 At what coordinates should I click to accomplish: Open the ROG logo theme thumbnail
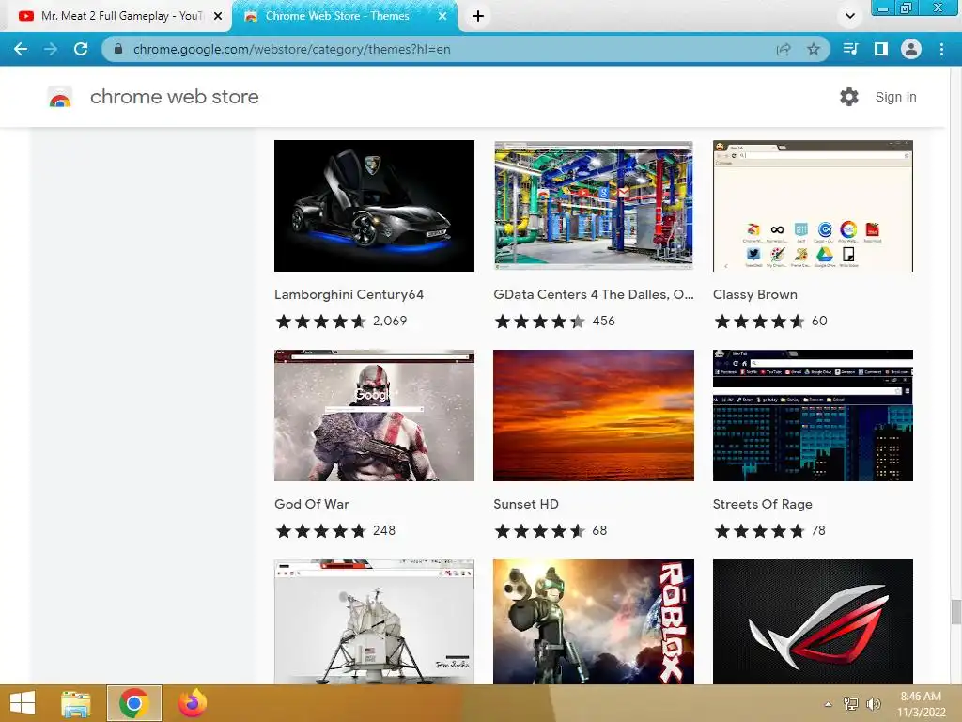coord(813,621)
